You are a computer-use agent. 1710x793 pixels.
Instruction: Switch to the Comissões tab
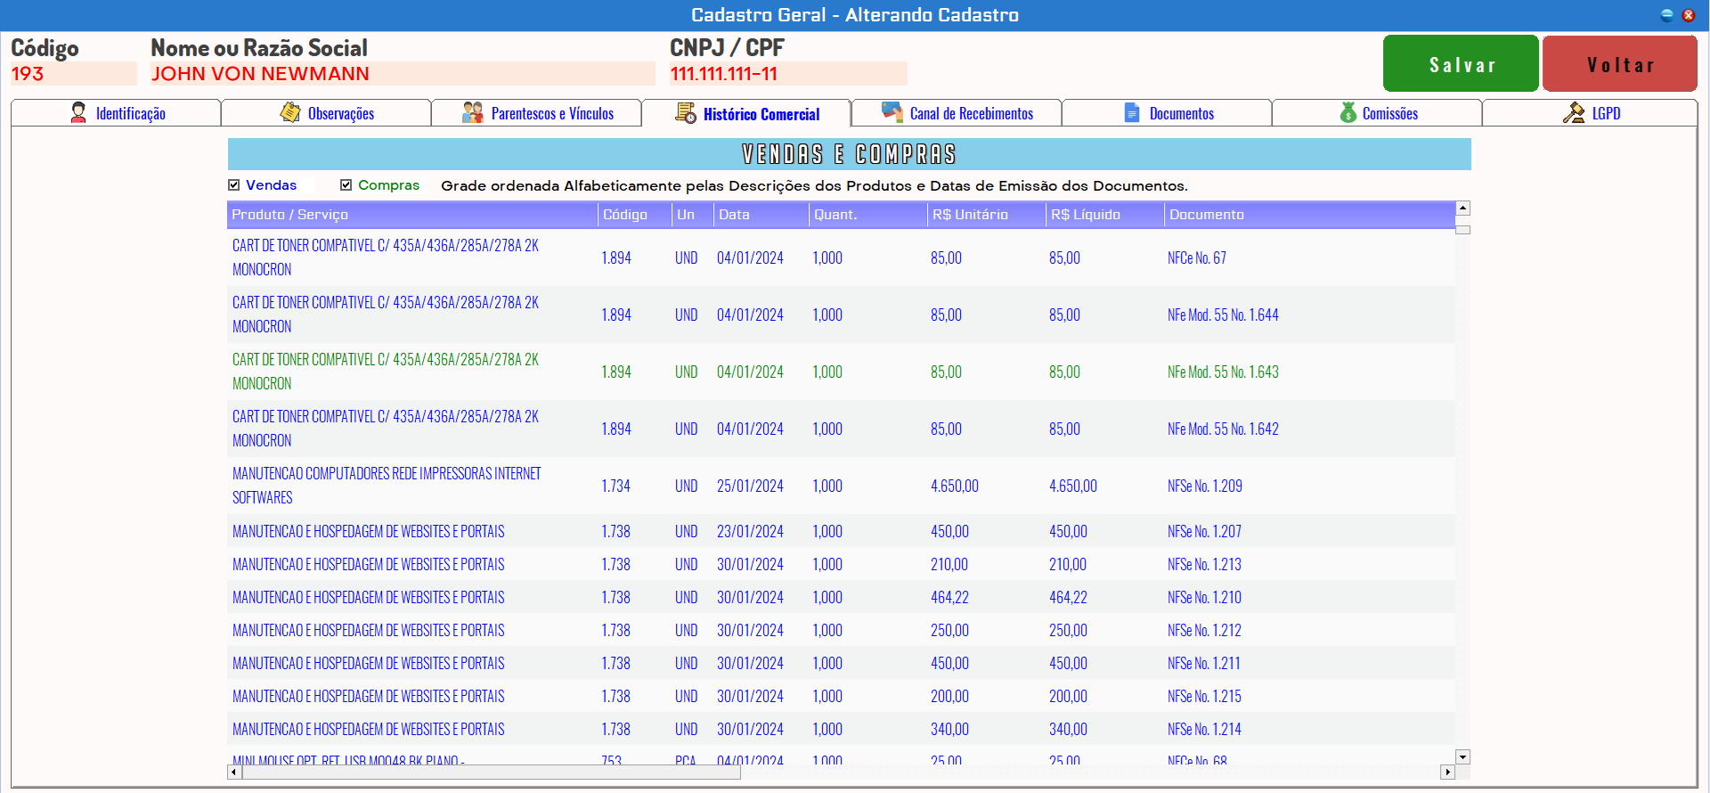click(x=1377, y=113)
